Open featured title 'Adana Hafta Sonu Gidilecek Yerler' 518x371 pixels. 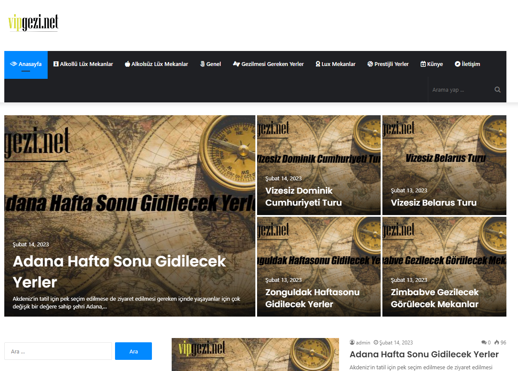(x=119, y=271)
